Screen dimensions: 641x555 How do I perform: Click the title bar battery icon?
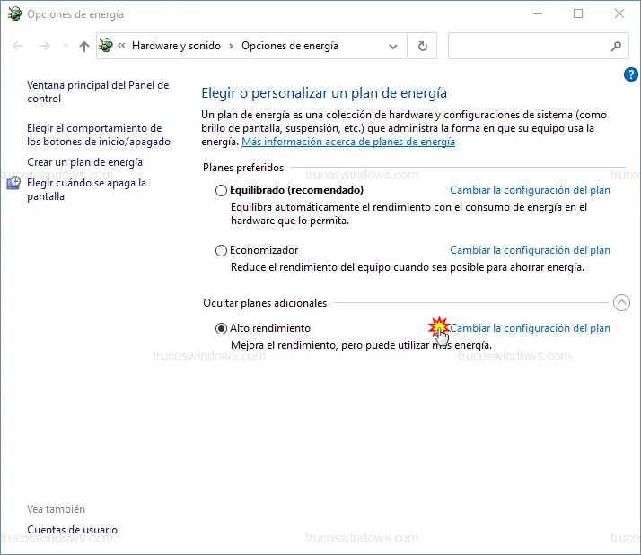coord(14,14)
